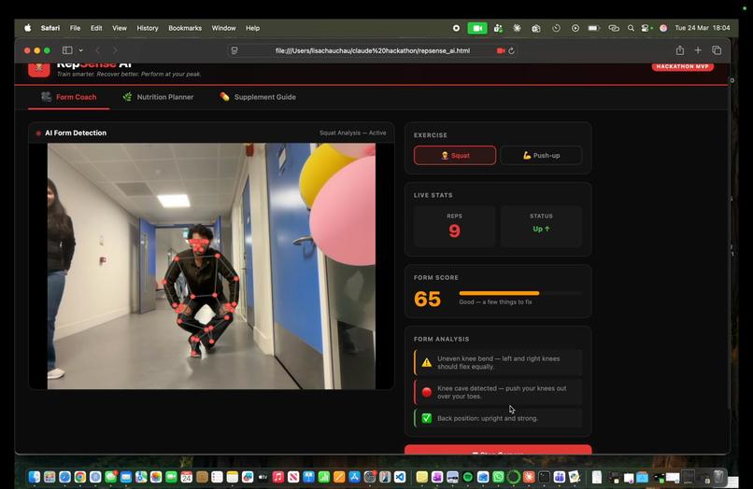This screenshot has width=753, height=489.
Task: Click the red camera-in-use icon in address bar
Action: (501, 50)
